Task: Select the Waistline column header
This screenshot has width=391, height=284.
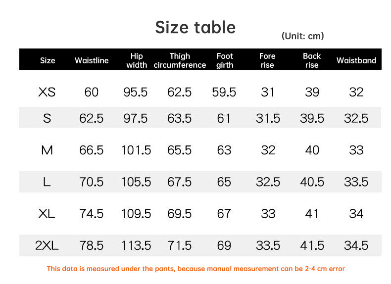Action: click(92, 60)
